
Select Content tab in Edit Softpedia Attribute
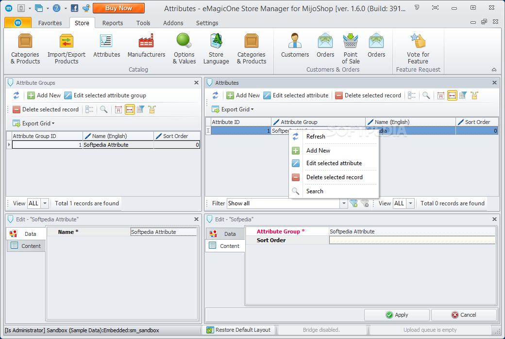click(x=26, y=246)
